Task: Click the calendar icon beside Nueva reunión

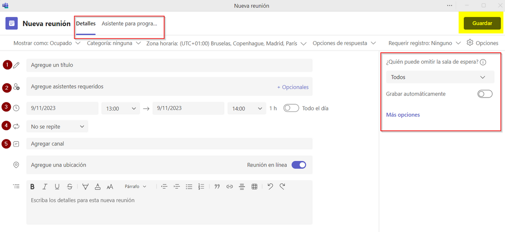Action: tap(12, 24)
